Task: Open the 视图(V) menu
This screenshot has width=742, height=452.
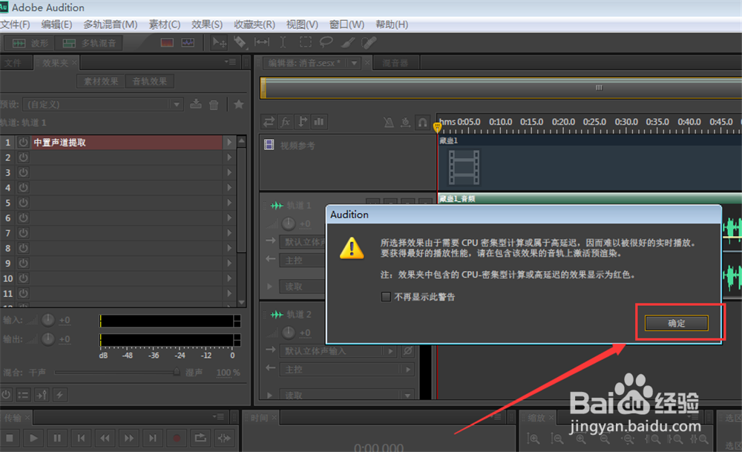Action: click(302, 24)
